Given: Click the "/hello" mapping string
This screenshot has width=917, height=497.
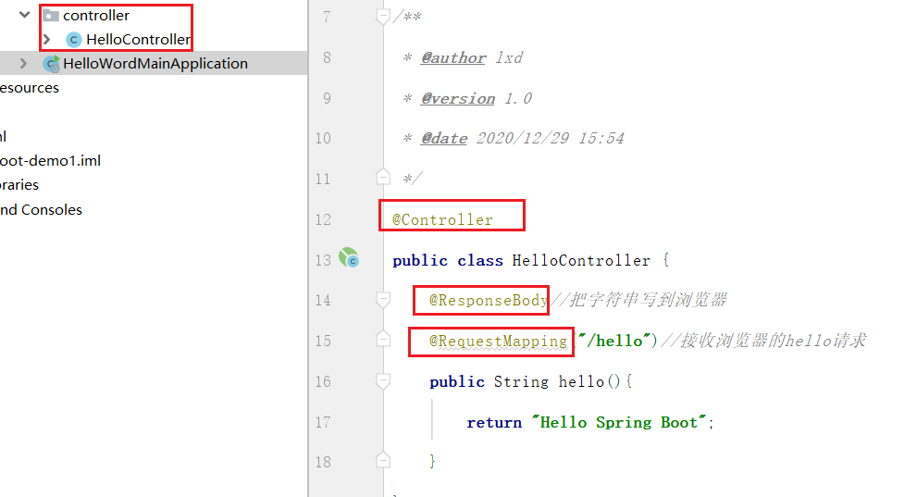Looking at the screenshot, I should click(x=614, y=341).
